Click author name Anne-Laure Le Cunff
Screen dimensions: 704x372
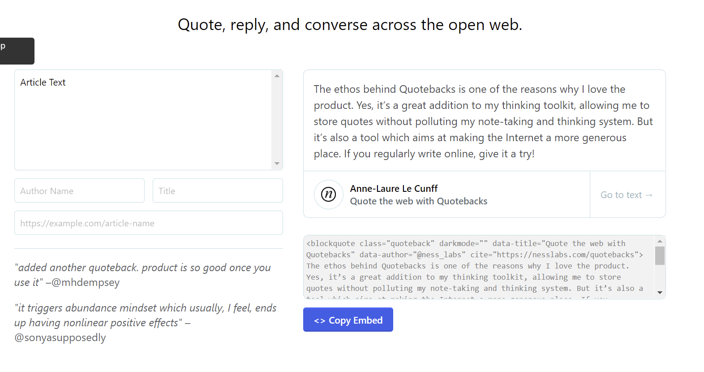tap(394, 189)
